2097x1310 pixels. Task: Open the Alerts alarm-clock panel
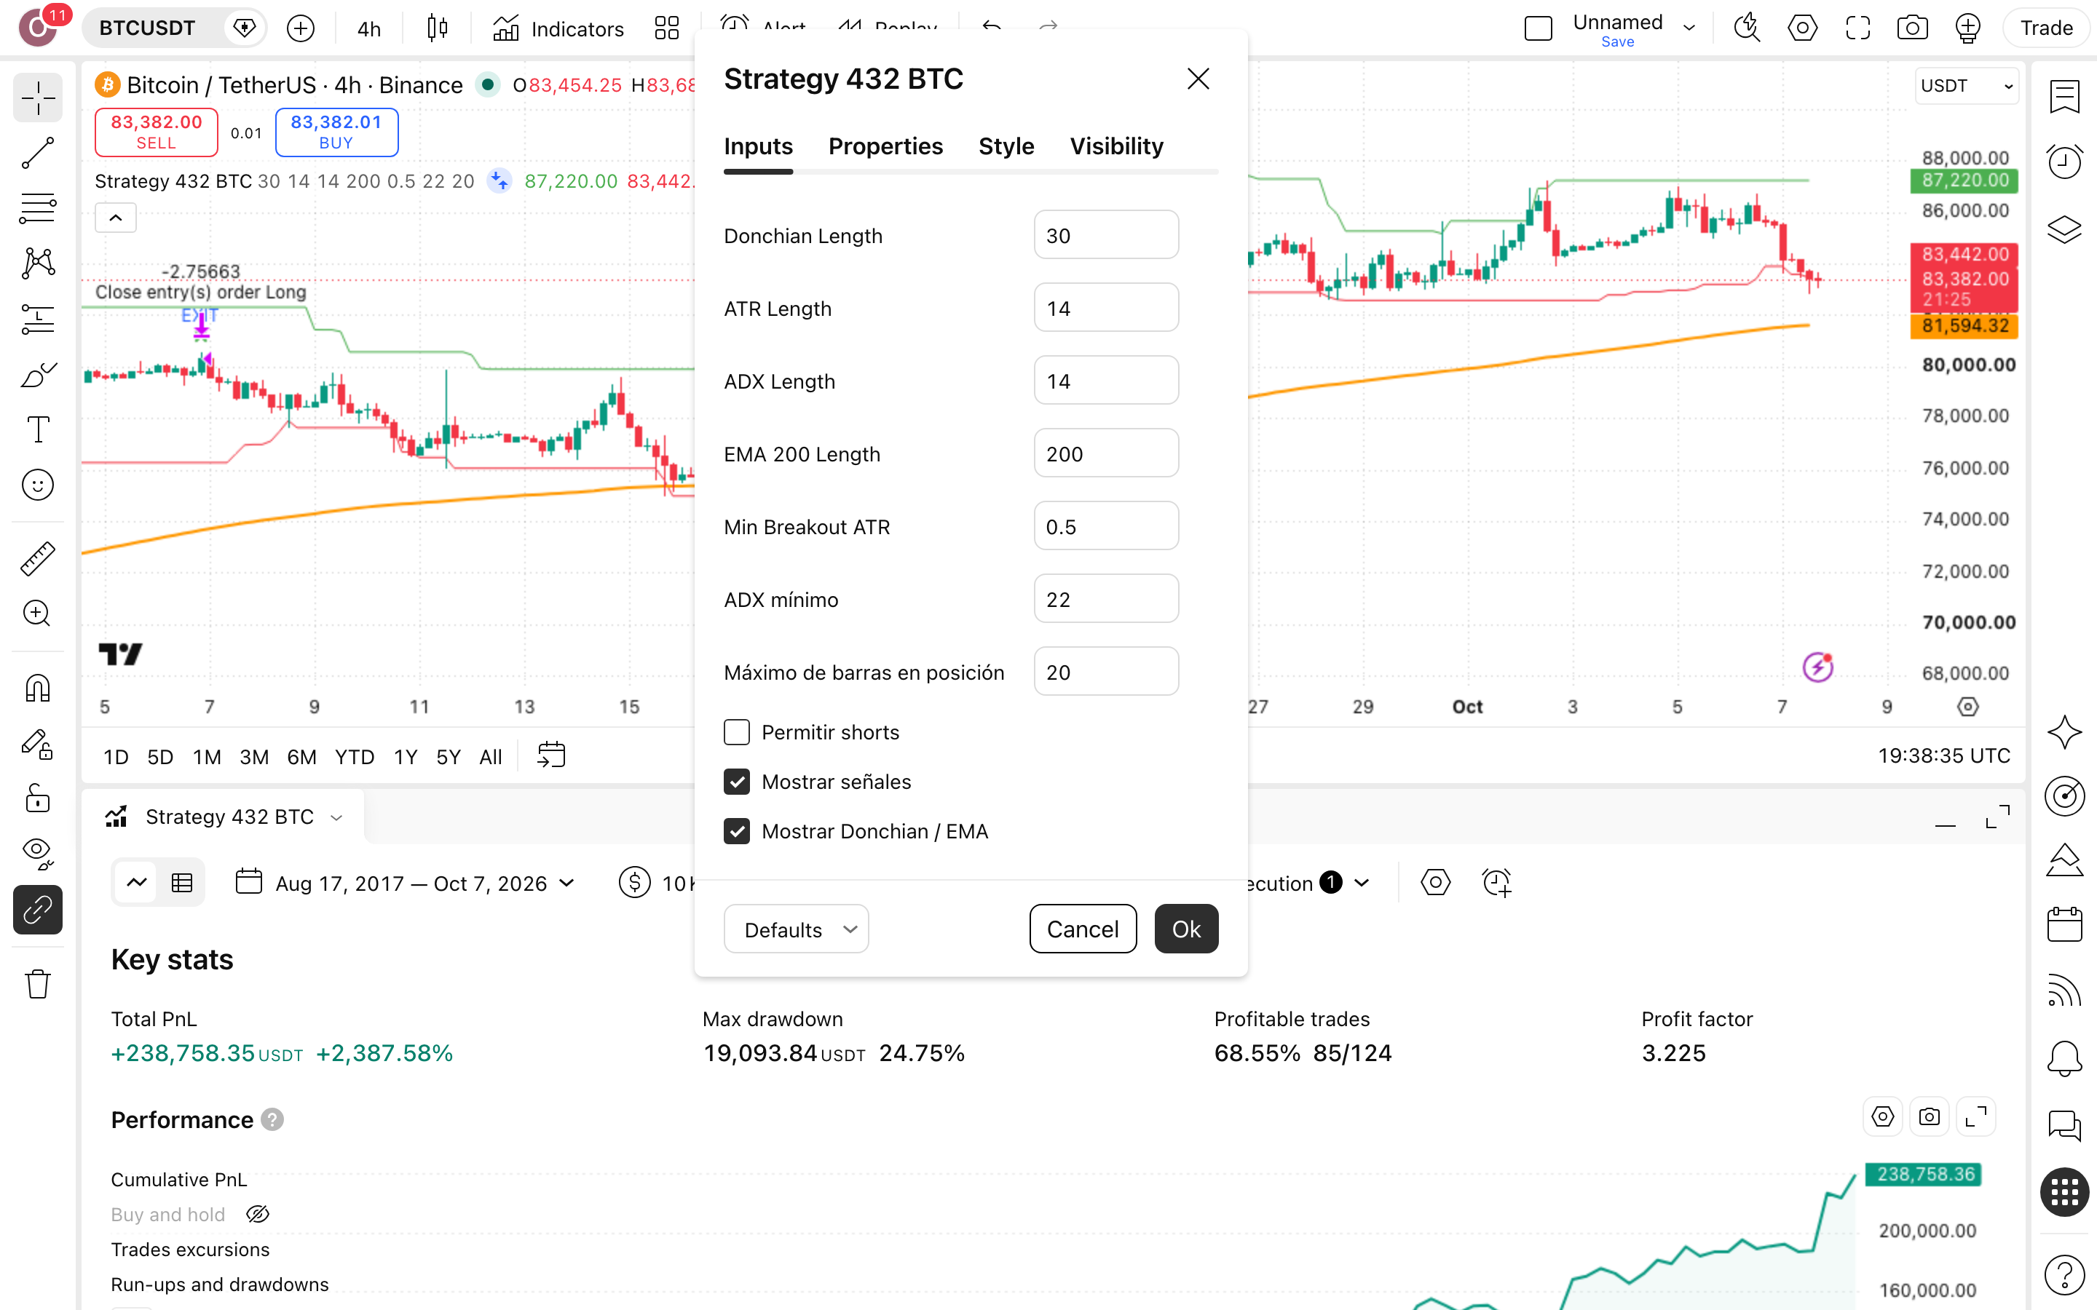pos(2065,162)
